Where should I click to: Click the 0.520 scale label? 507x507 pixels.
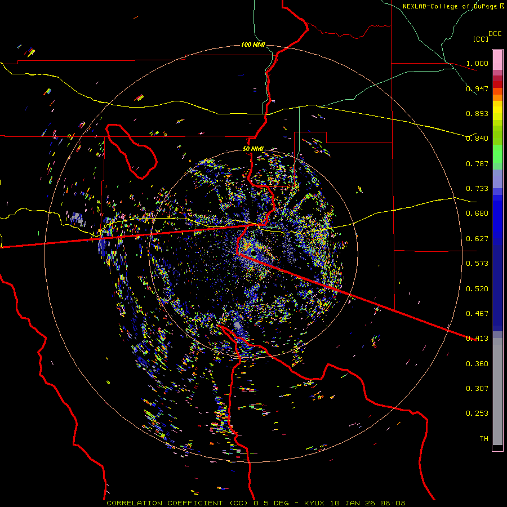coord(477,289)
